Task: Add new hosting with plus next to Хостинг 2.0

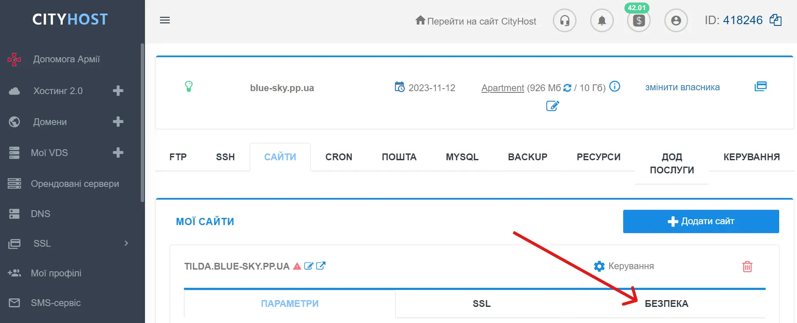Action: pos(118,91)
